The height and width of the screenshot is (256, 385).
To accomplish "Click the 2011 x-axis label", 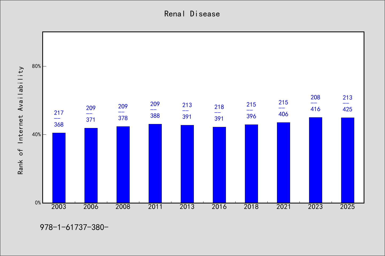I will tap(155, 207).
